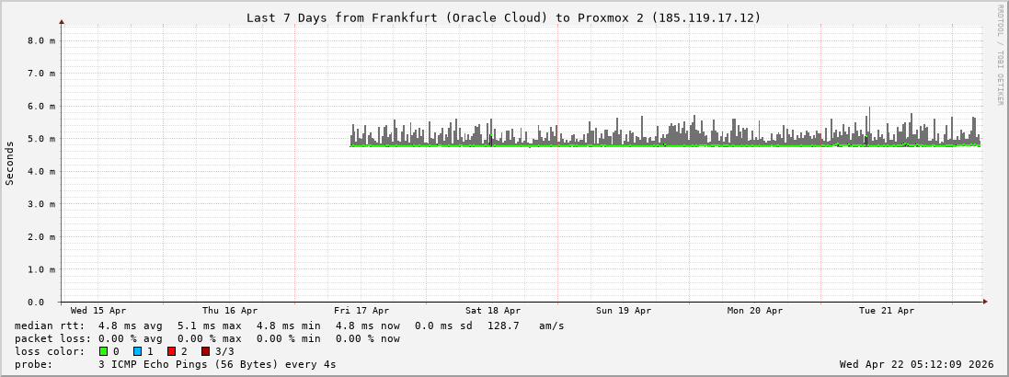The height and width of the screenshot is (377, 1009).
Task: Select the 'Mon 20 Apr' date label
Action: [x=755, y=311]
